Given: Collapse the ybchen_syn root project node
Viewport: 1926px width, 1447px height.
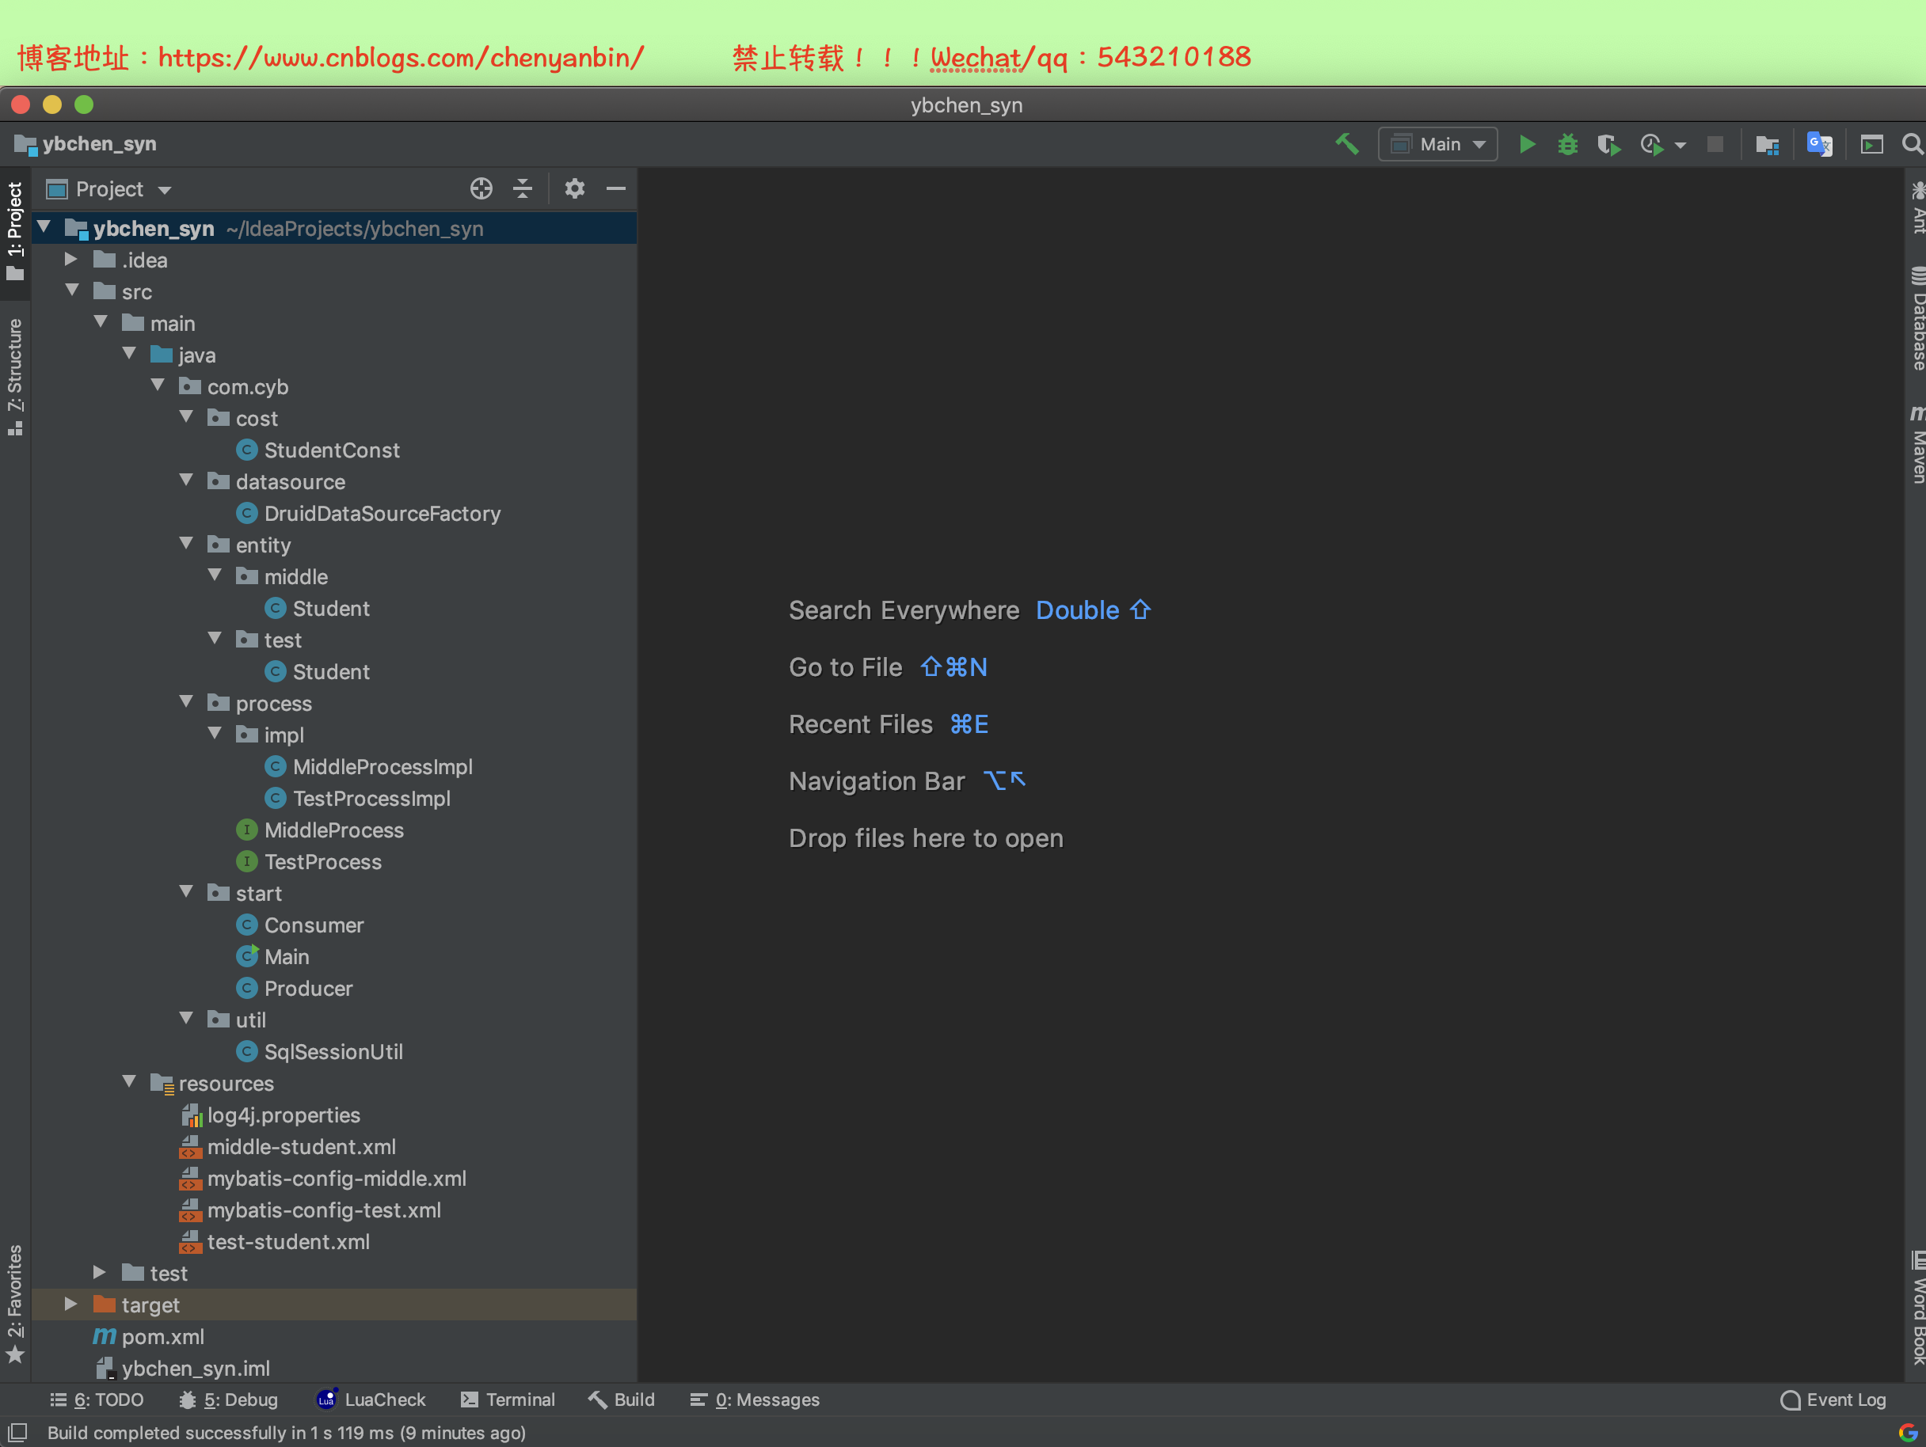Looking at the screenshot, I should [x=44, y=228].
